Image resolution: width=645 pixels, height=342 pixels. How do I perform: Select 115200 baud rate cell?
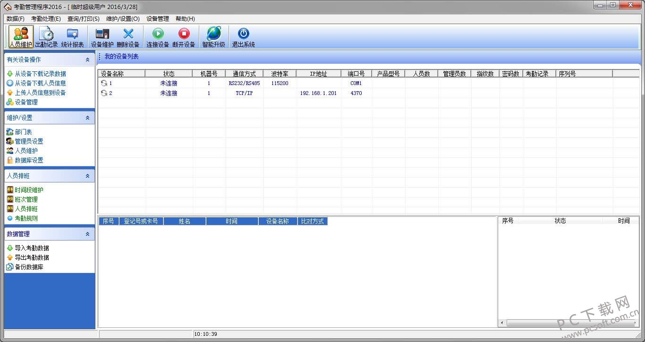[280, 83]
